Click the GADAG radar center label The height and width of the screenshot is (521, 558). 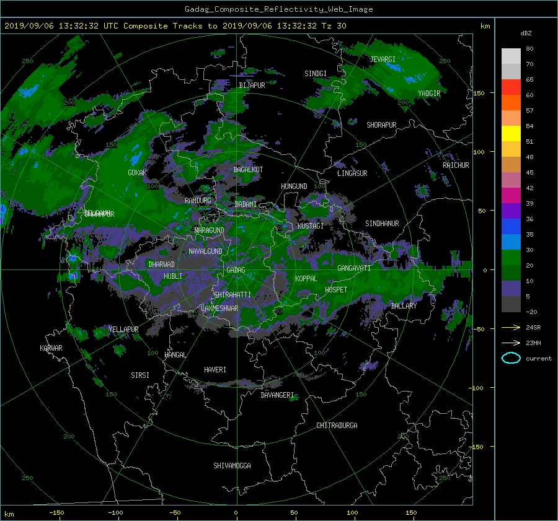pyautogui.click(x=236, y=270)
